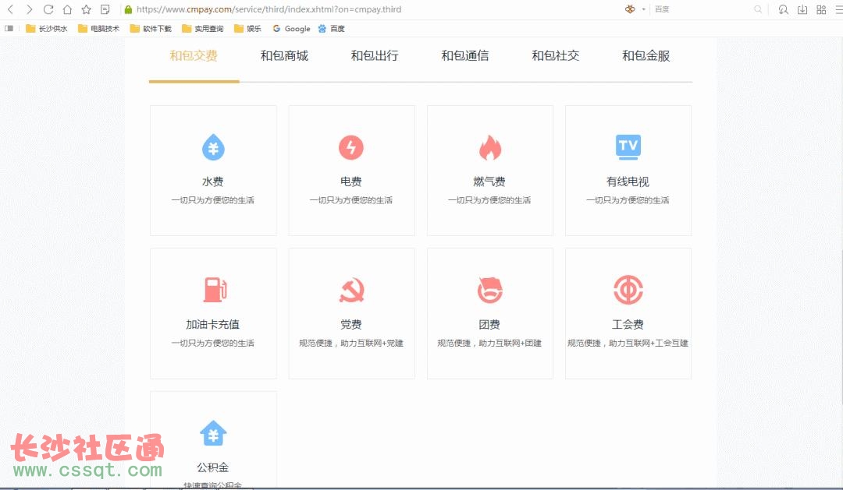This screenshot has height=490, width=843.
Task: Open the 实用查询 bookmark folder
Action: [x=202, y=29]
